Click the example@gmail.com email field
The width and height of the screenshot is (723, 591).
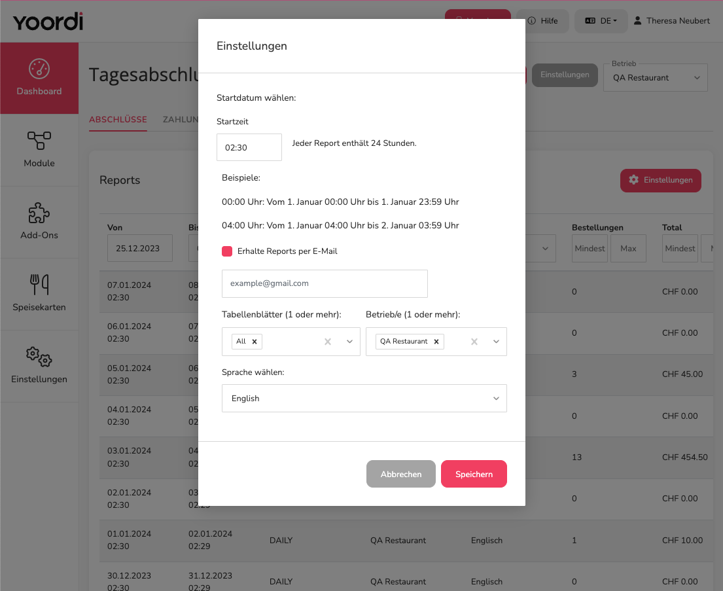coord(325,283)
